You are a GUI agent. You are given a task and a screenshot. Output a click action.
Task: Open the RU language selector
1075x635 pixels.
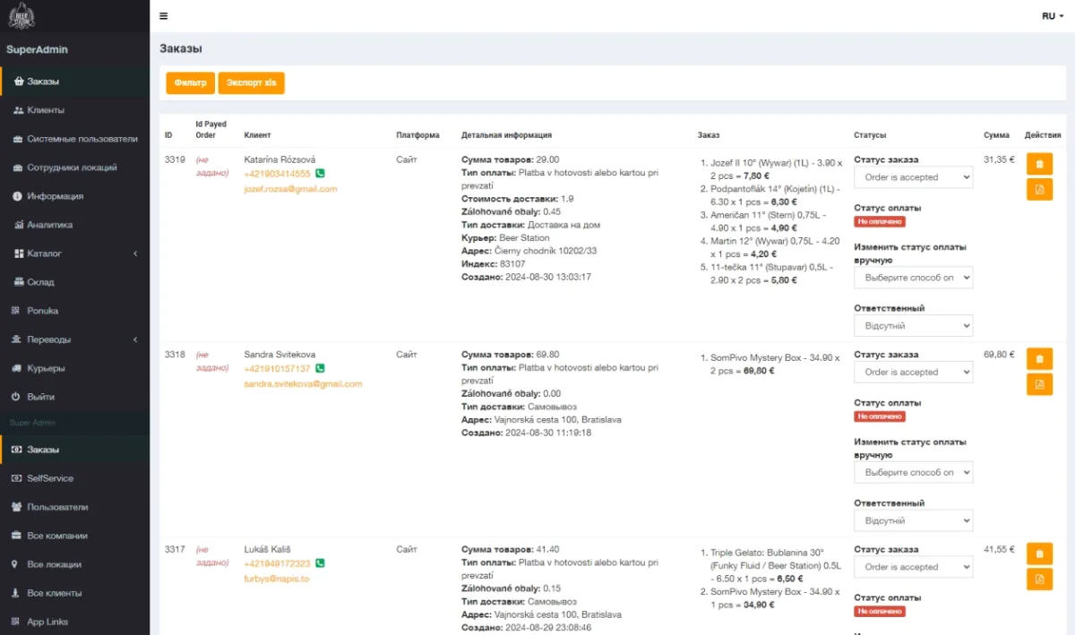point(1053,16)
